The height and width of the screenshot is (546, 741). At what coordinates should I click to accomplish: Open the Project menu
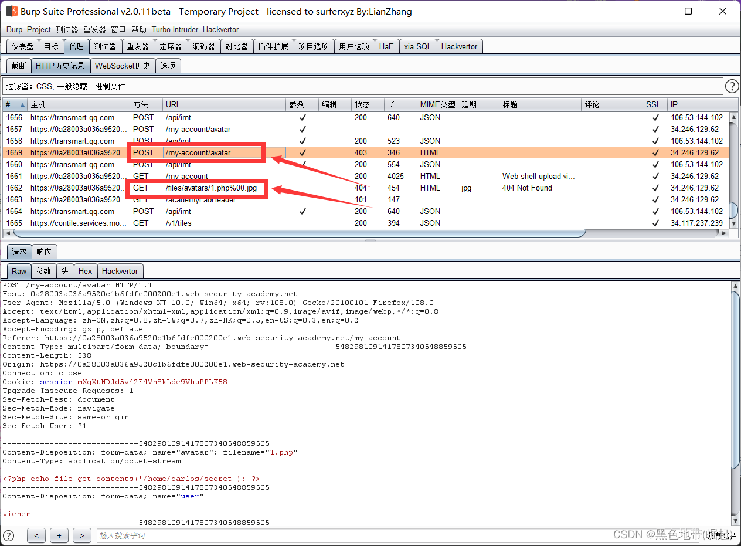(x=39, y=29)
